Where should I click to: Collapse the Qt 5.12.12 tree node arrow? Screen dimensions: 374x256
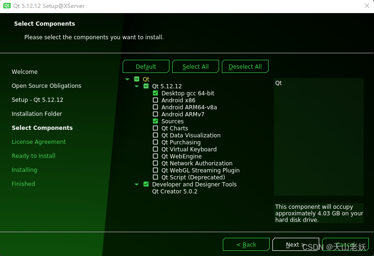point(137,86)
